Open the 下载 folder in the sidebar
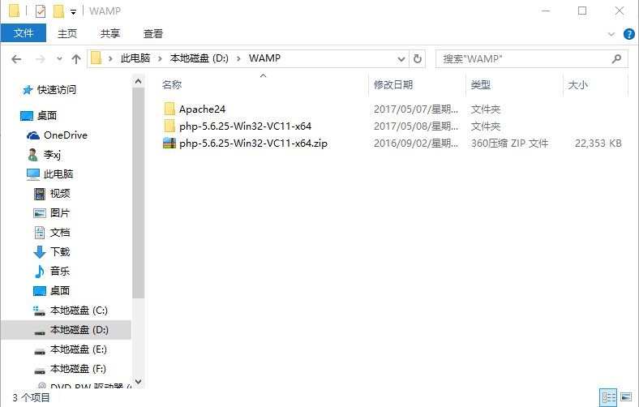This screenshot has height=407, width=639. coord(60,252)
